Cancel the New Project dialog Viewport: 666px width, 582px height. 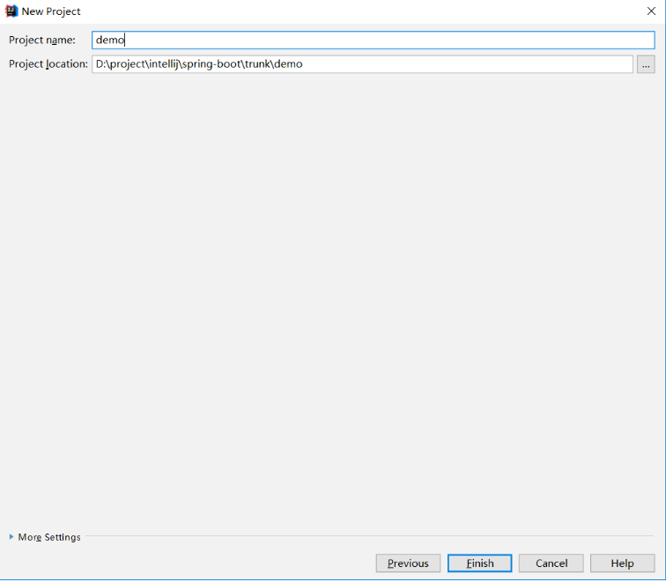pyautogui.click(x=551, y=563)
